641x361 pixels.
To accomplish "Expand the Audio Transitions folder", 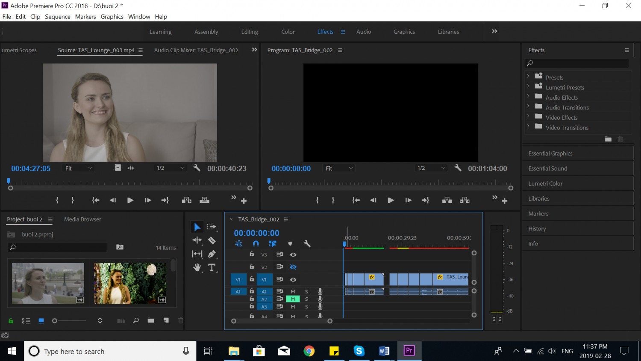I will coord(528,107).
